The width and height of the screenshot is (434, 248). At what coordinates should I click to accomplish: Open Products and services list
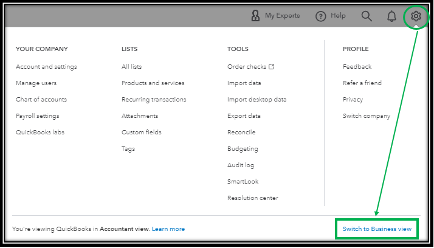point(153,83)
